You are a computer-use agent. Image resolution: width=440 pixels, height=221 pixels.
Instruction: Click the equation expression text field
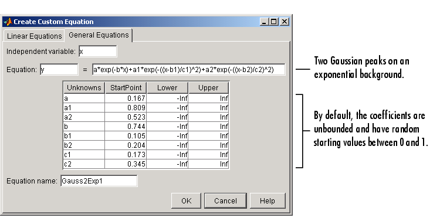[x=188, y=70]
